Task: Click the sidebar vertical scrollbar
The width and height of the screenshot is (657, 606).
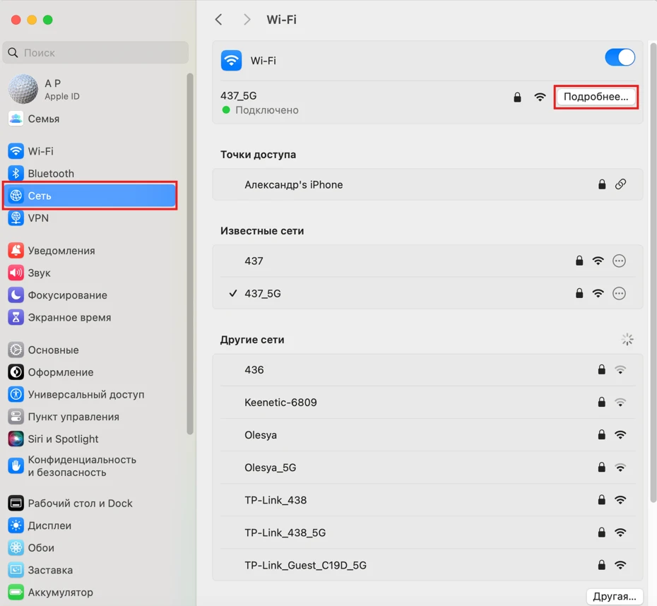Action: [x=190, y=254]
